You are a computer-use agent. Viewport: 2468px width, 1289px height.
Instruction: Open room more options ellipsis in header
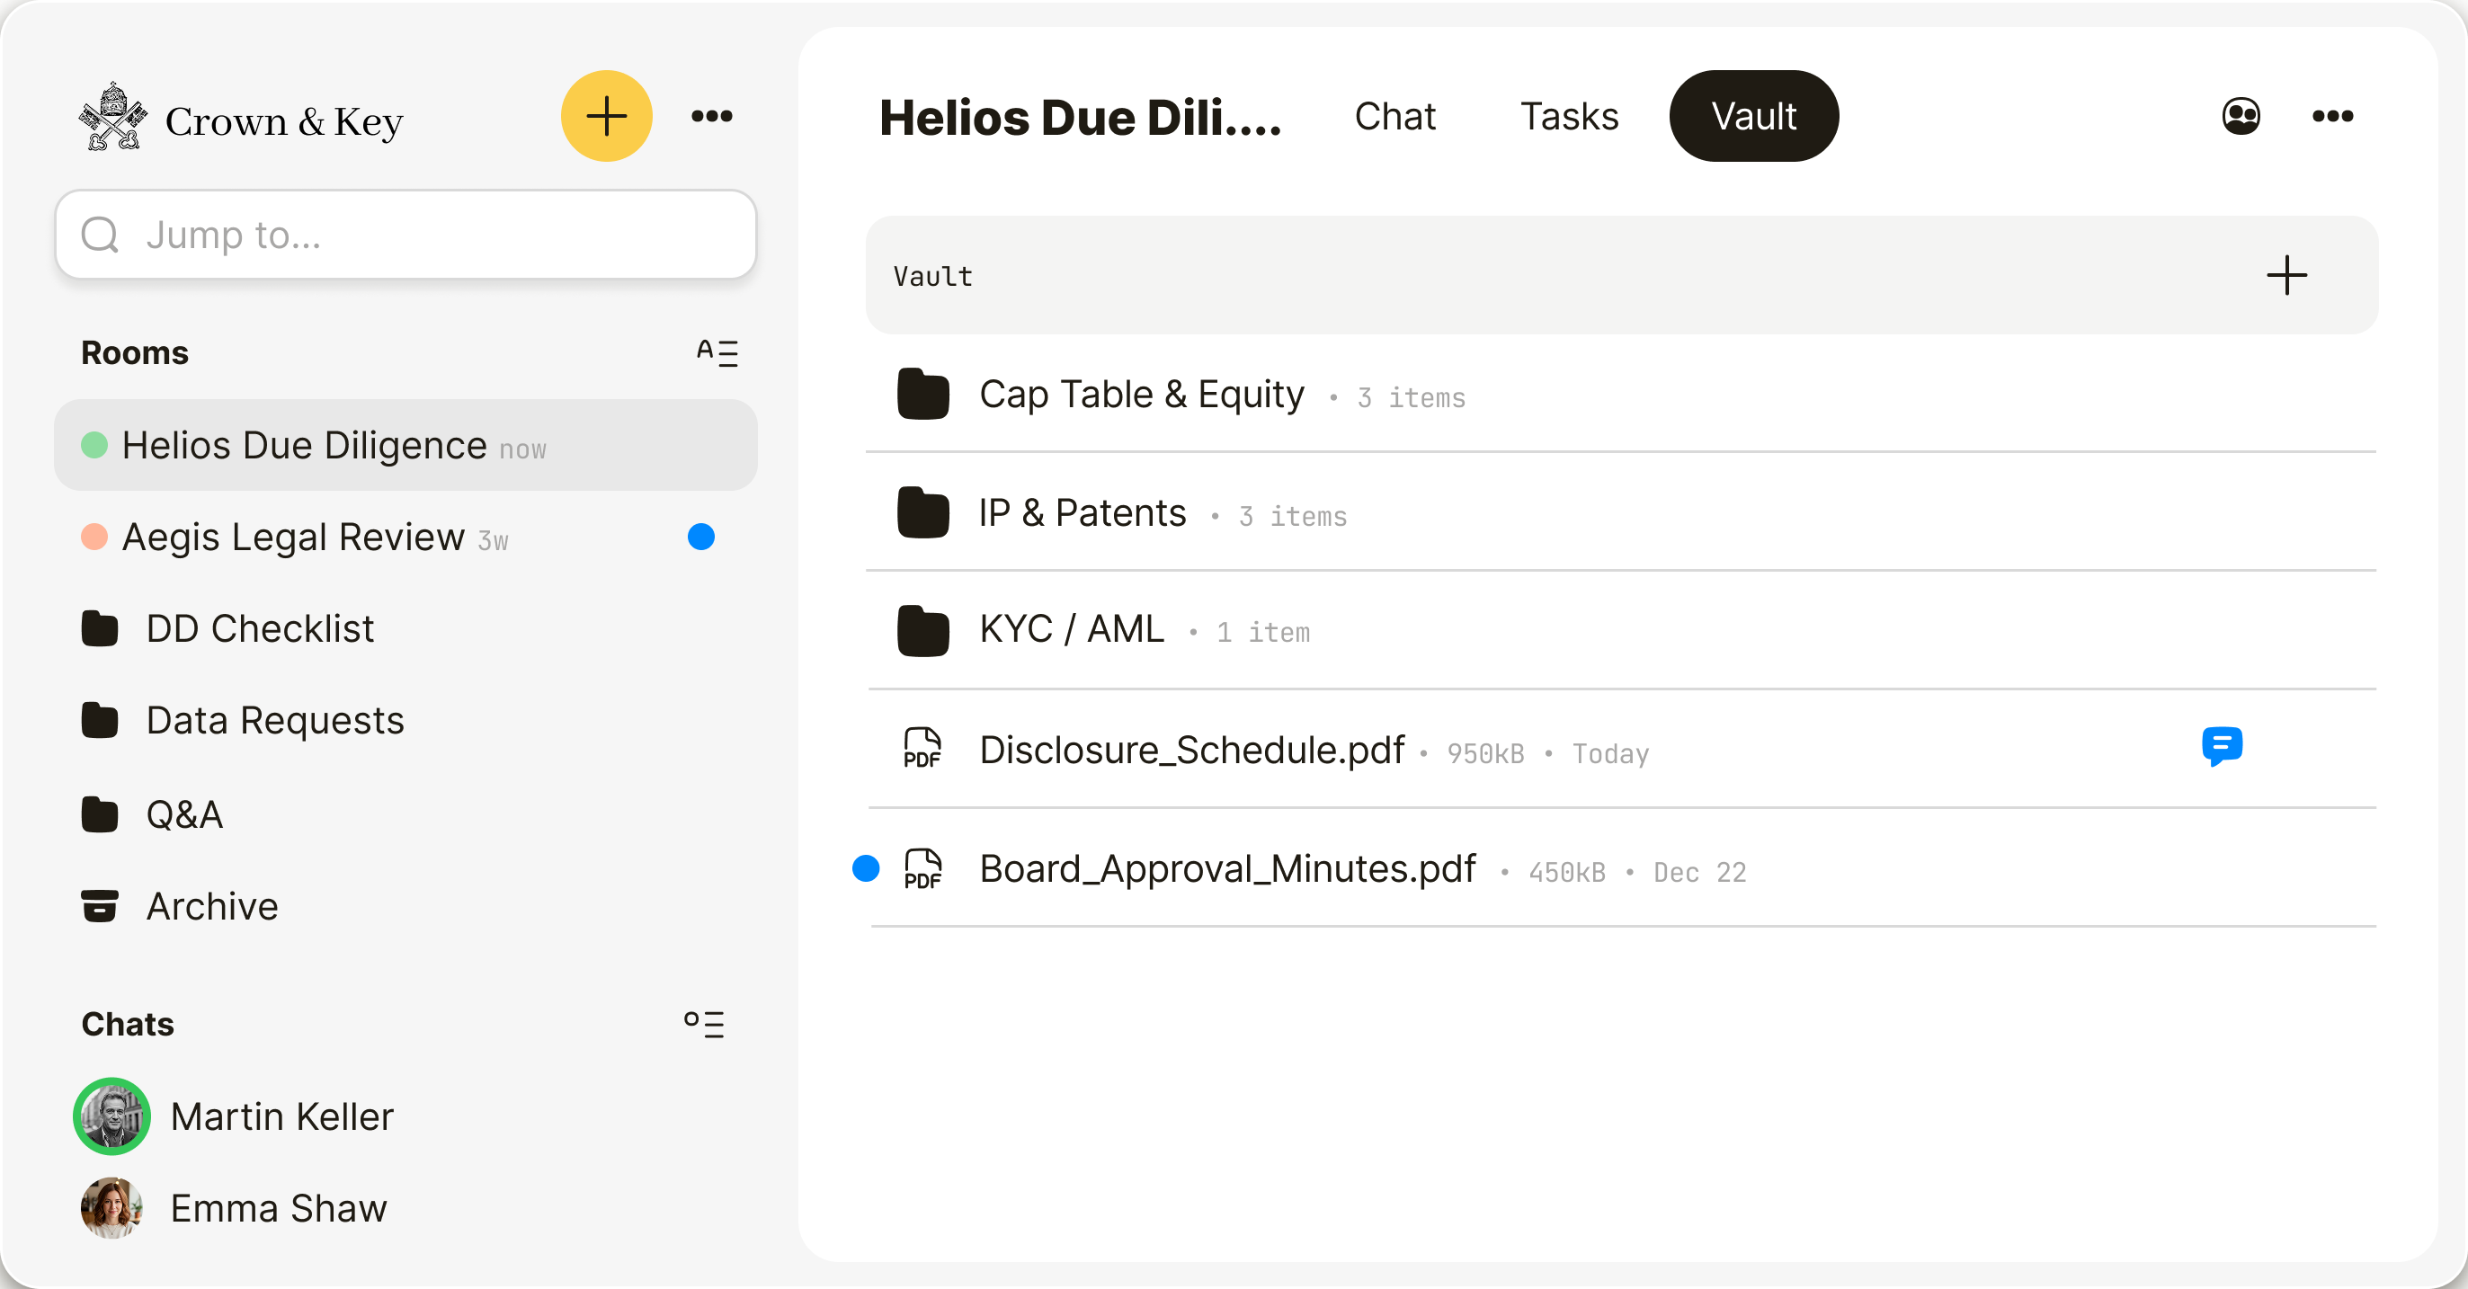coord(2332,116)
